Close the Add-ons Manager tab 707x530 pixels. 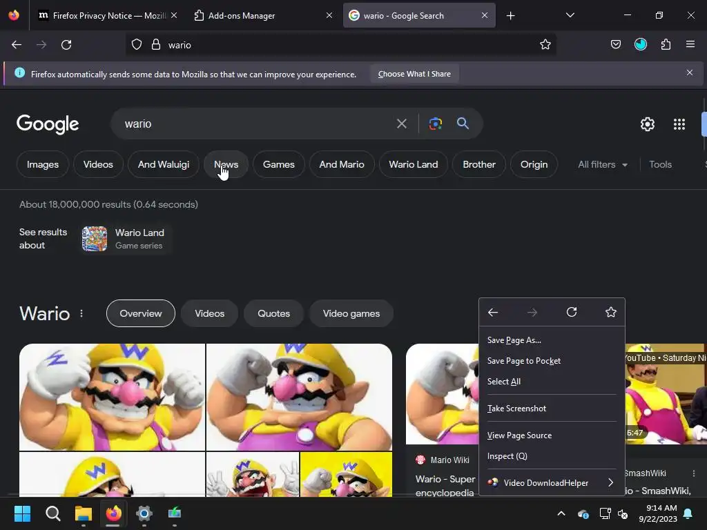[329, 15]
